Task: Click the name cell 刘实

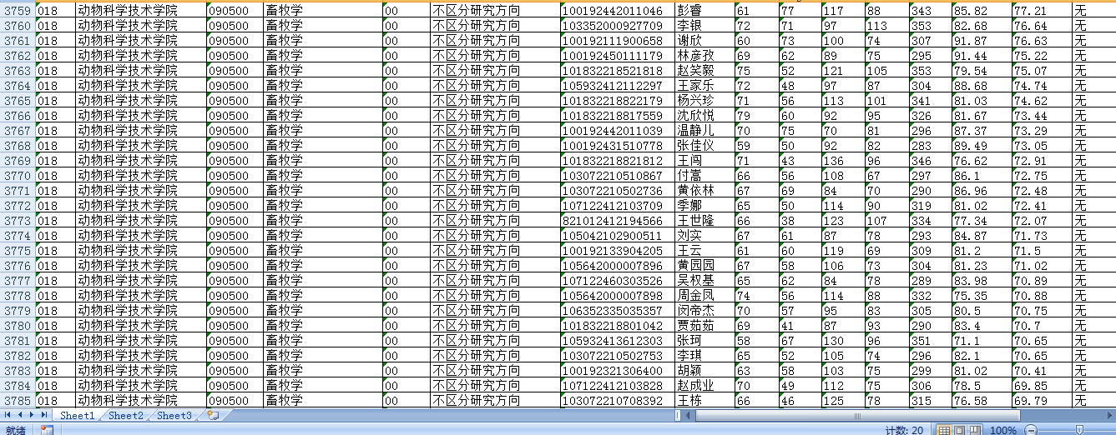Action: (704, 236)
